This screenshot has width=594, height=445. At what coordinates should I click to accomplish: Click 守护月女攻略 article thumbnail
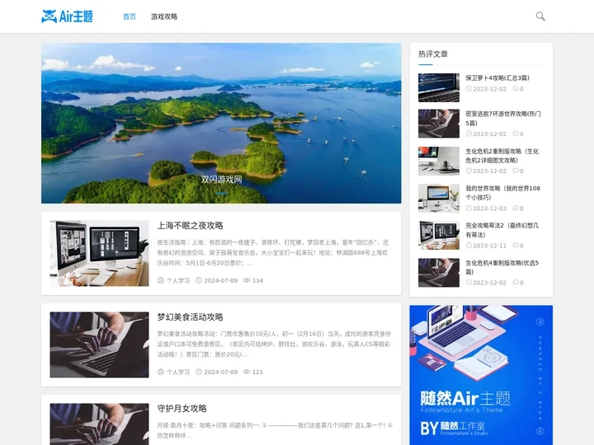click(x=99, y=424)
